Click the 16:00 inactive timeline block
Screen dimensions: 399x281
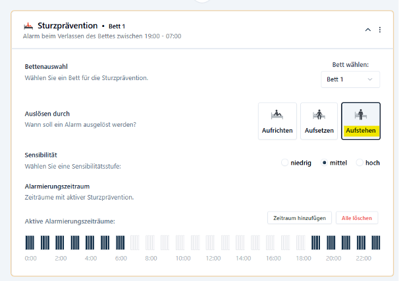pos(271,243)
